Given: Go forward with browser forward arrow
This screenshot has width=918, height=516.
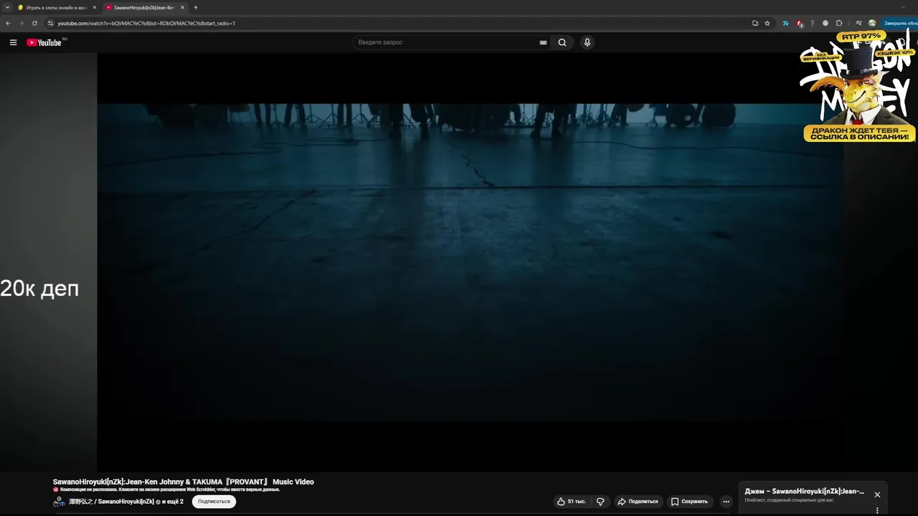Looking at the screenshot, I should (x=21, y=23).
